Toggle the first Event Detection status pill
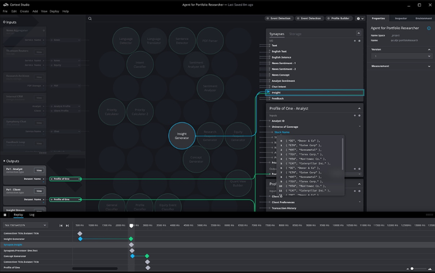This screenshot has height=273, width=435. pos(279,18)
